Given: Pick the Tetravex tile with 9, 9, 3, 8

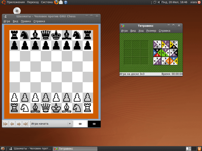Looking at the screenshot, I should click(x=165, y=61).
